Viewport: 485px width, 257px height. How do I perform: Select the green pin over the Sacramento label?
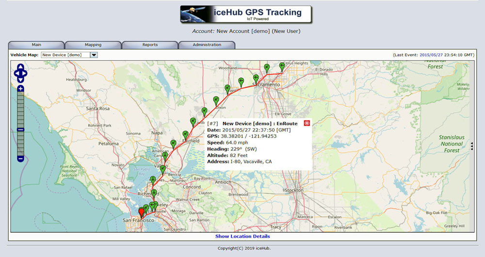pyautogui.click(x=256, y=79)
